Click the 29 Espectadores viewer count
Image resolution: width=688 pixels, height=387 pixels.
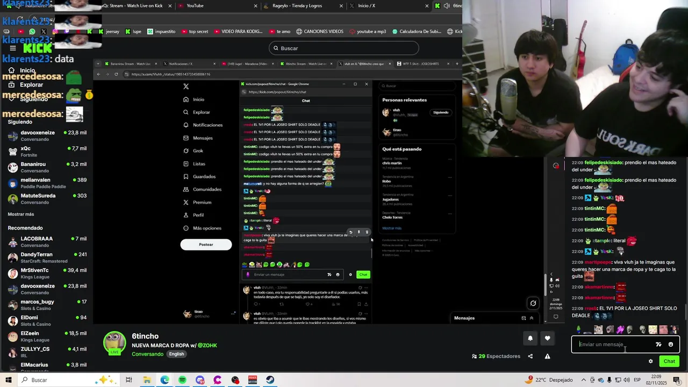click(496, 356)
